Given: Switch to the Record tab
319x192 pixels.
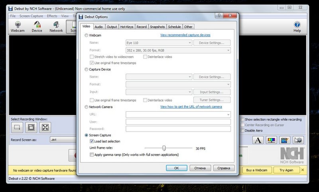Looking at the screenshot, I should pyautogui.click(x=142, y=27).
